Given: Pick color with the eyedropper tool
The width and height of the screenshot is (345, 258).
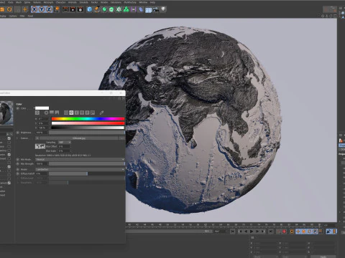Looking at the screenshot, I should (x=101, y=113).
